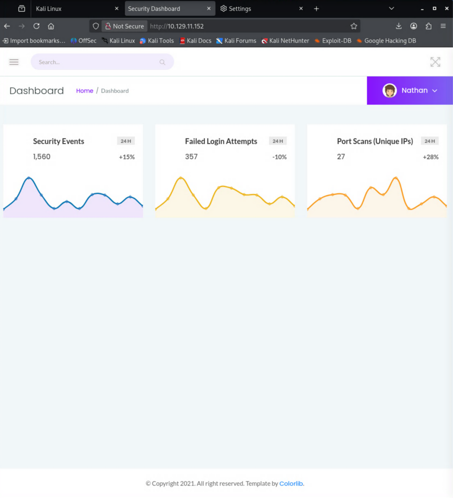Viewport: 453px width, 498px height.
Task: Click the -10% change value
Action: pos(280,157)
